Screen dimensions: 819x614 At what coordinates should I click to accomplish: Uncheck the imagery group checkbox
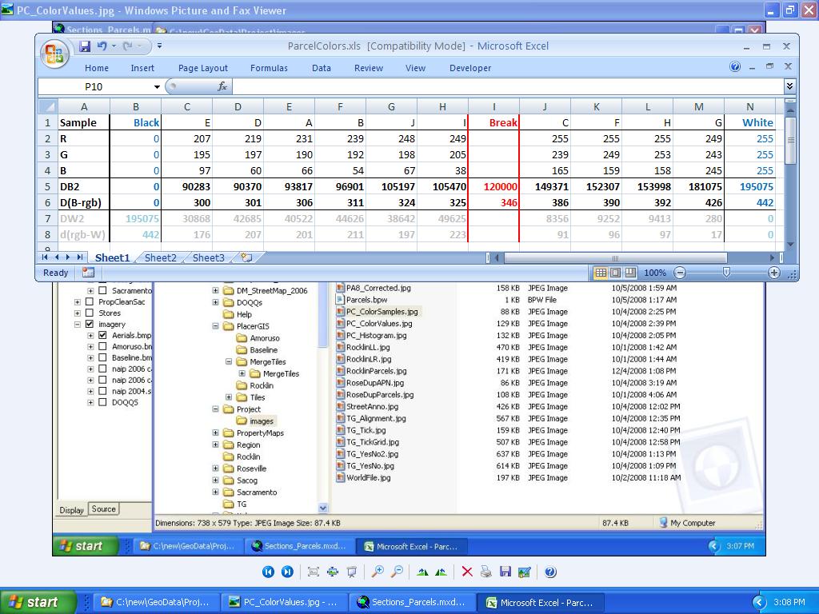coord(90,325)
